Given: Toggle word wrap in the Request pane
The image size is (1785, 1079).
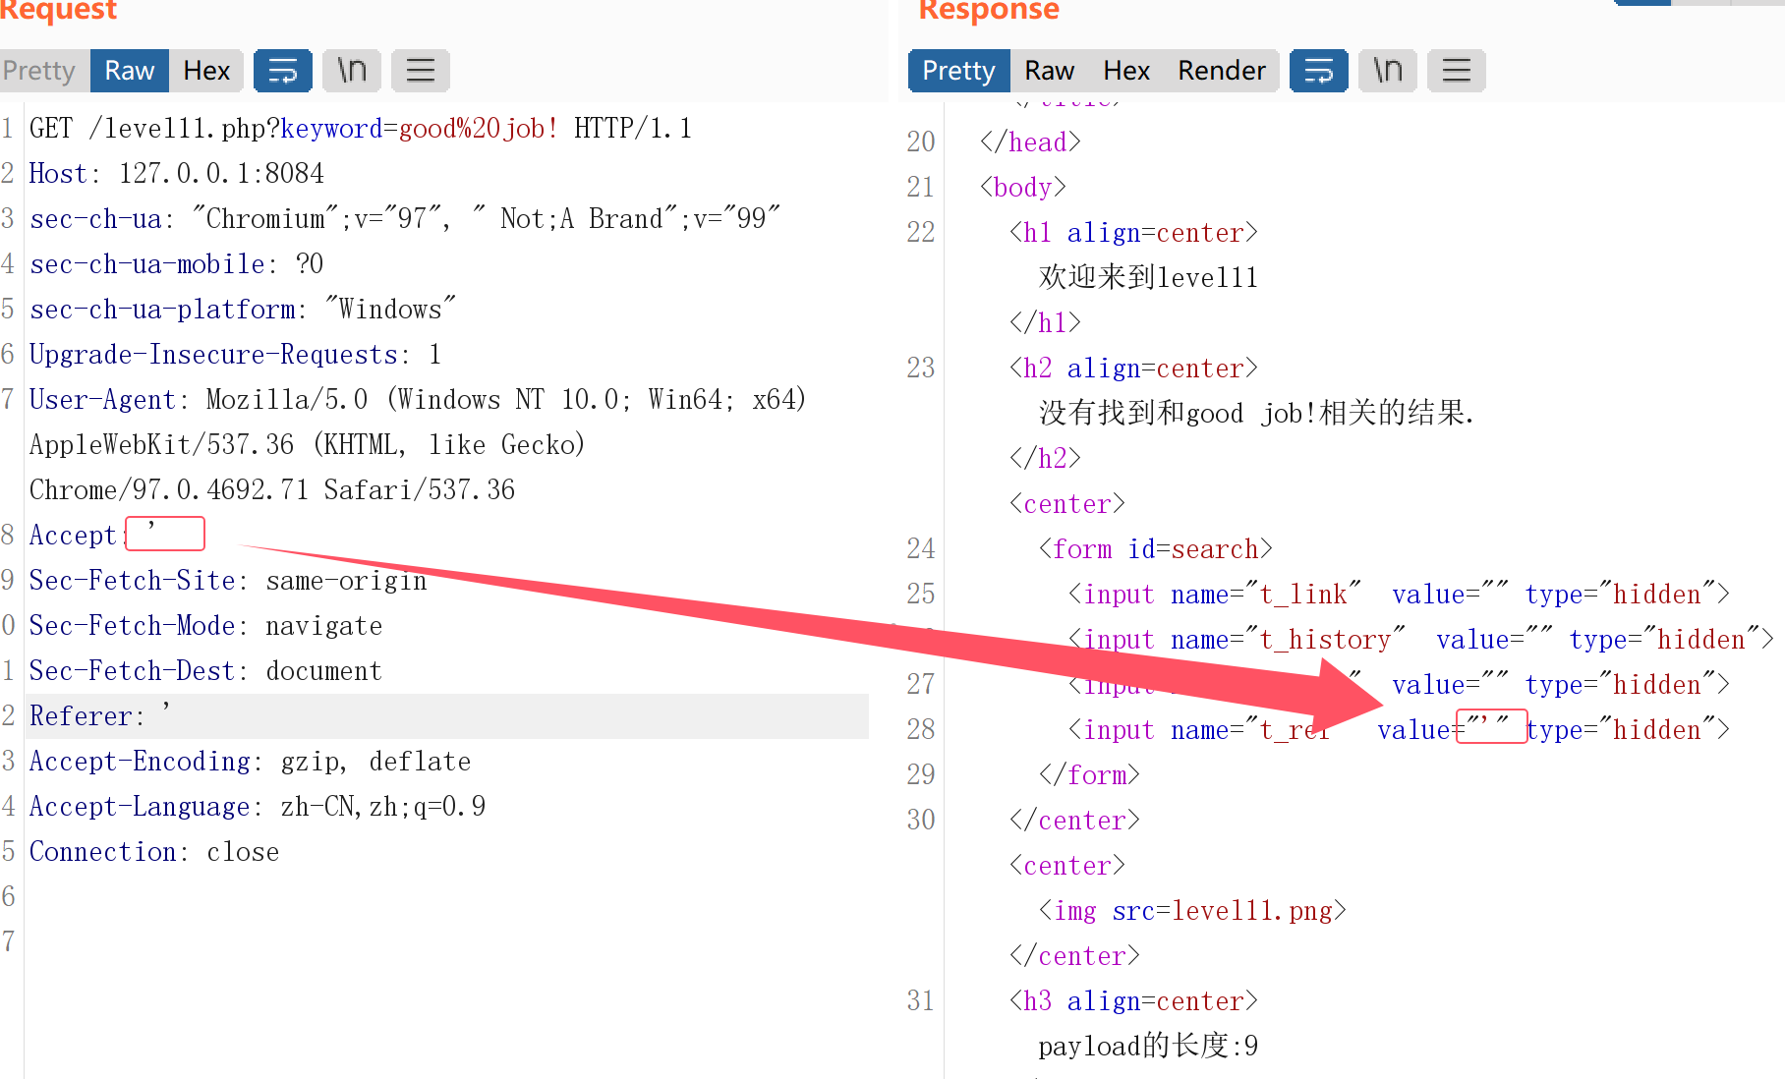Looking at the screenshot, I should 283,71.
